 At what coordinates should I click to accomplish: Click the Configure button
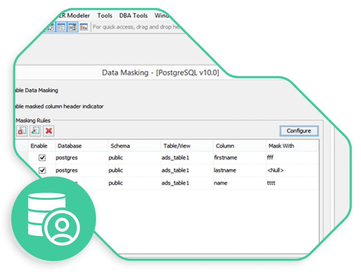tap(299, 131)
